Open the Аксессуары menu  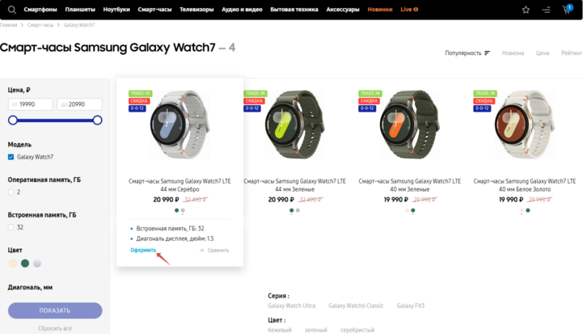(x=343, y=10)
